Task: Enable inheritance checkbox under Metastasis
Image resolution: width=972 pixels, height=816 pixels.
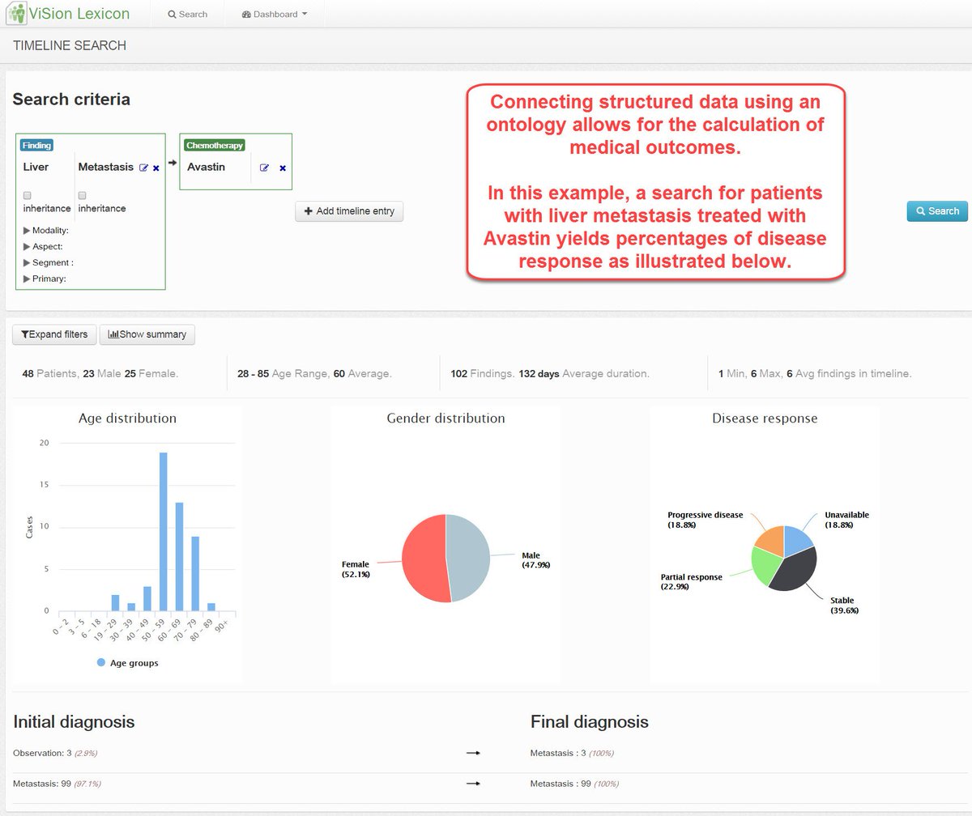Action: click(83, 195)
